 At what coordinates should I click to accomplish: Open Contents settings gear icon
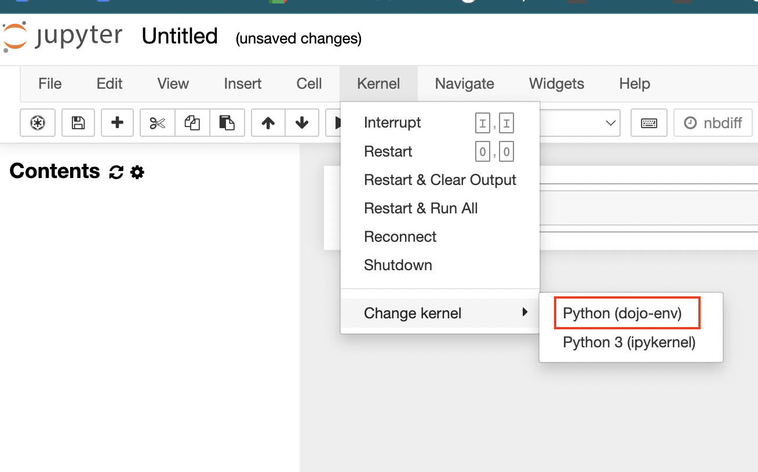pos(137,172)
